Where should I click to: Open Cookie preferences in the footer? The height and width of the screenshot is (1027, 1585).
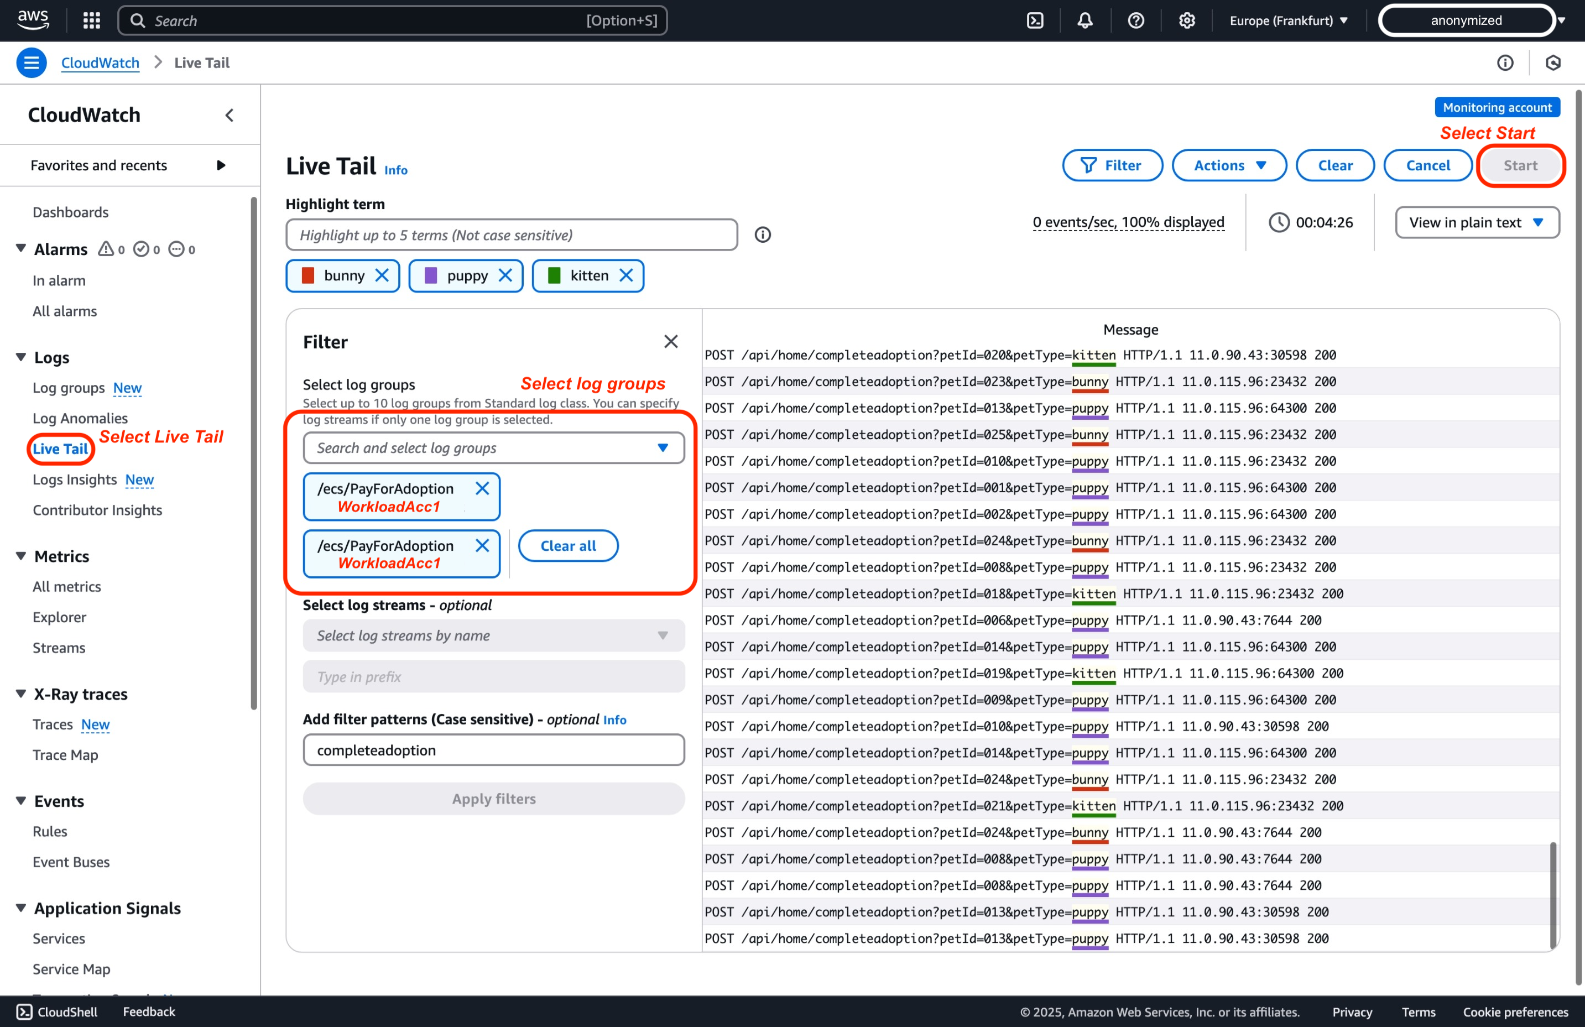point(1516,1013)
